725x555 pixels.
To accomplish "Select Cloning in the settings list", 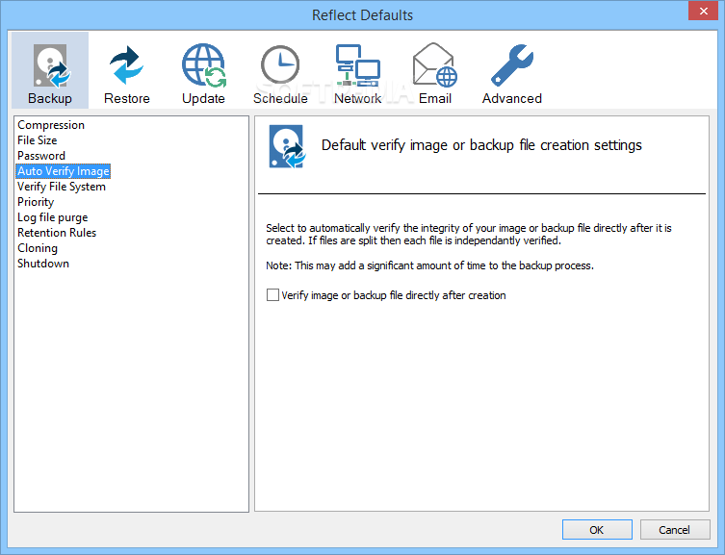I will click(38, 248).
